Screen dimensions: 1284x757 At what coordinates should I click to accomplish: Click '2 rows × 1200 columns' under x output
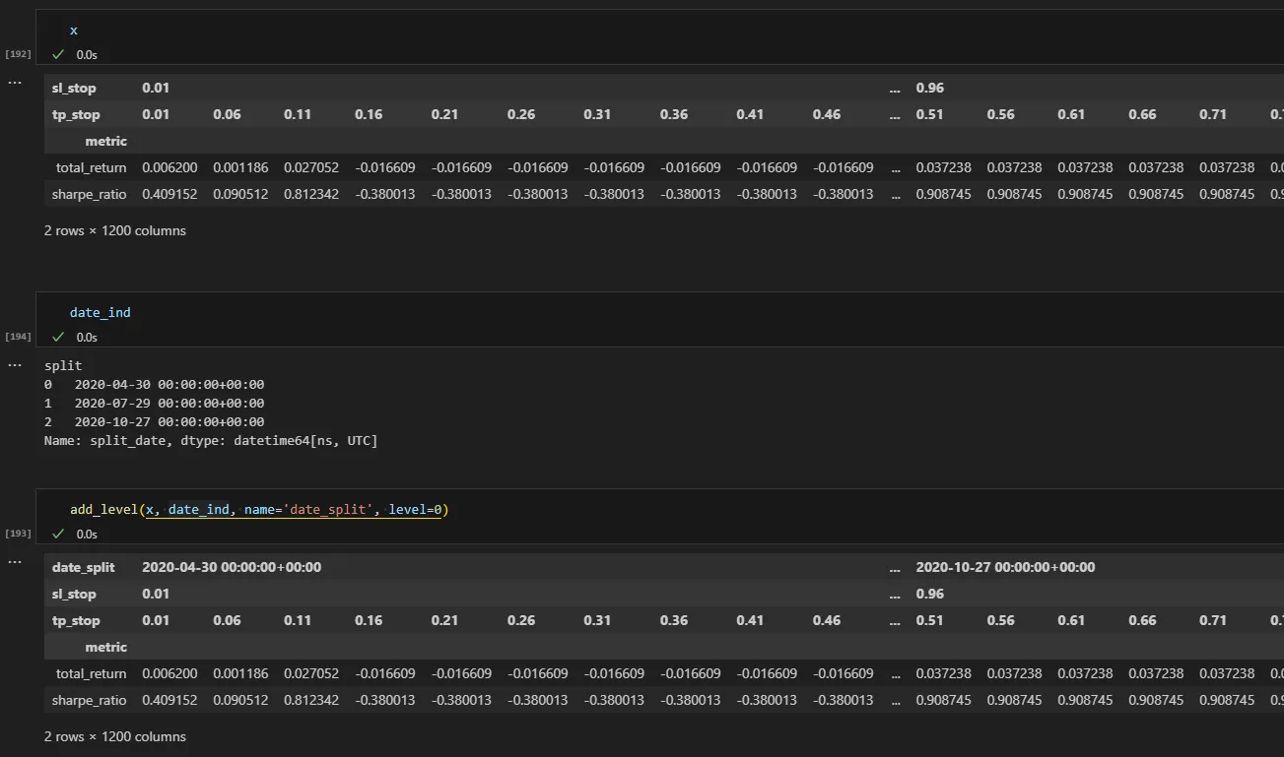pos(115,231)
